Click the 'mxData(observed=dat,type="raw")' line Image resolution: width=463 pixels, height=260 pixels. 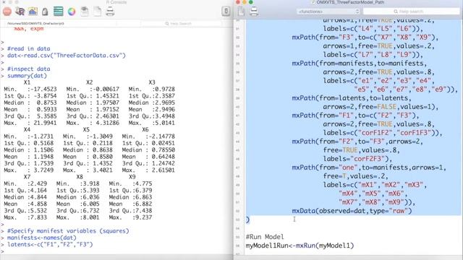click(352, 211)
